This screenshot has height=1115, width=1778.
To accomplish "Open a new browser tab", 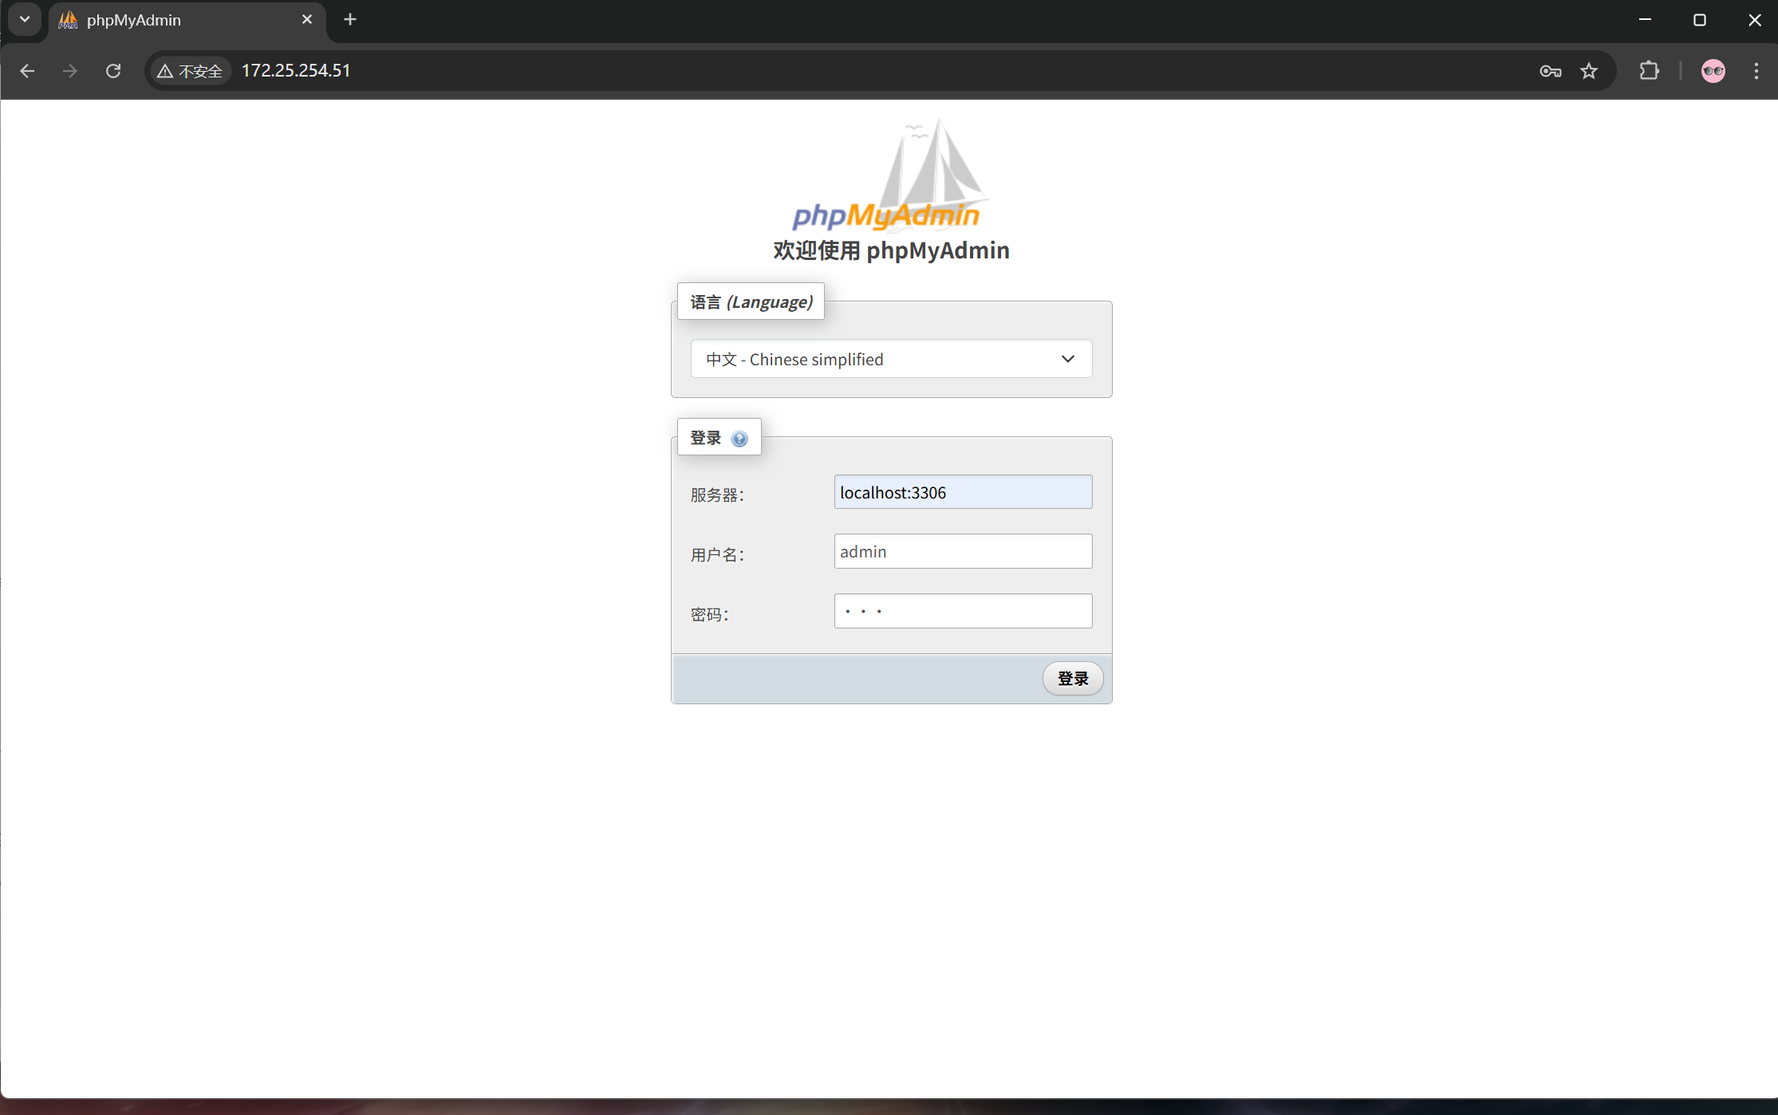I will (x=350, y=19).
